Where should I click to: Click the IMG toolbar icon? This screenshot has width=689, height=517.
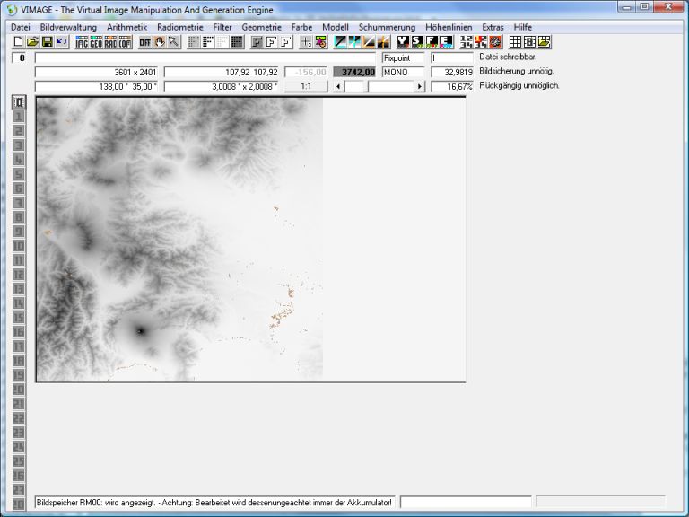coord(82,42)
